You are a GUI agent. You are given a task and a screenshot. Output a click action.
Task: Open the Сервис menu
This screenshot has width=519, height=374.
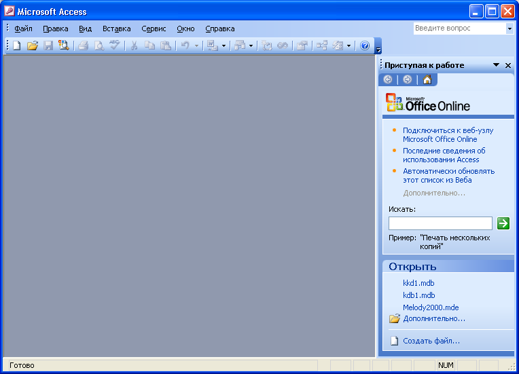tap(154, 29)
